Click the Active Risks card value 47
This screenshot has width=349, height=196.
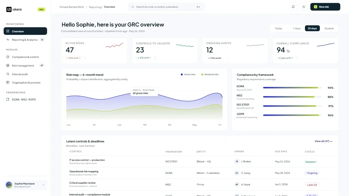tap(70, 50)
